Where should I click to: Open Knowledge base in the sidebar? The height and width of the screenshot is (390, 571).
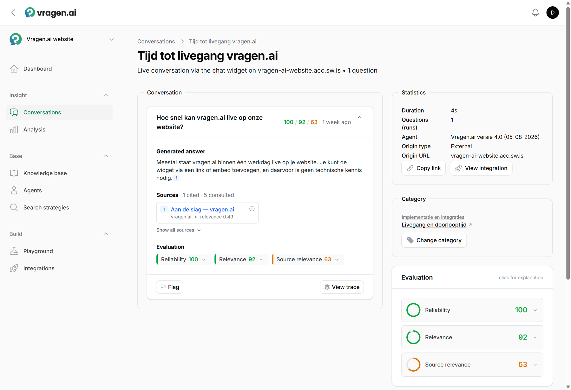click(59, 173)
